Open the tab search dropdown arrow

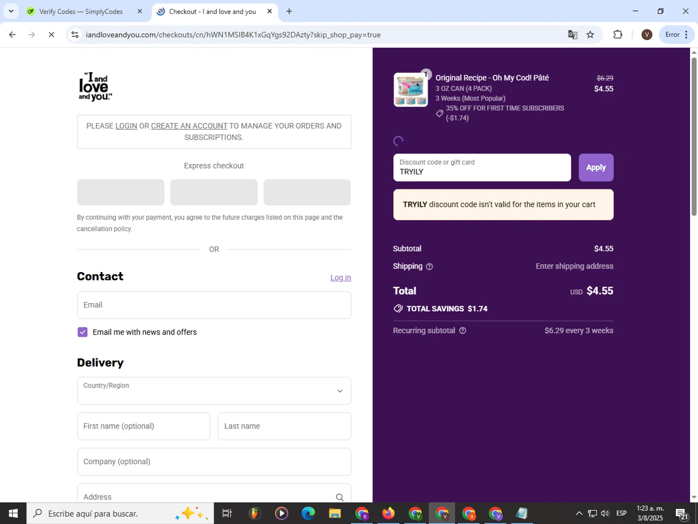coord(11,11)
